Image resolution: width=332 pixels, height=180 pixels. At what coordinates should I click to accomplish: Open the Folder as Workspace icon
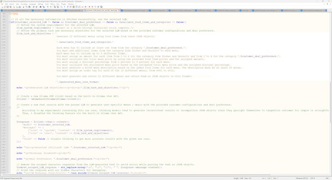tap(83, 7)
